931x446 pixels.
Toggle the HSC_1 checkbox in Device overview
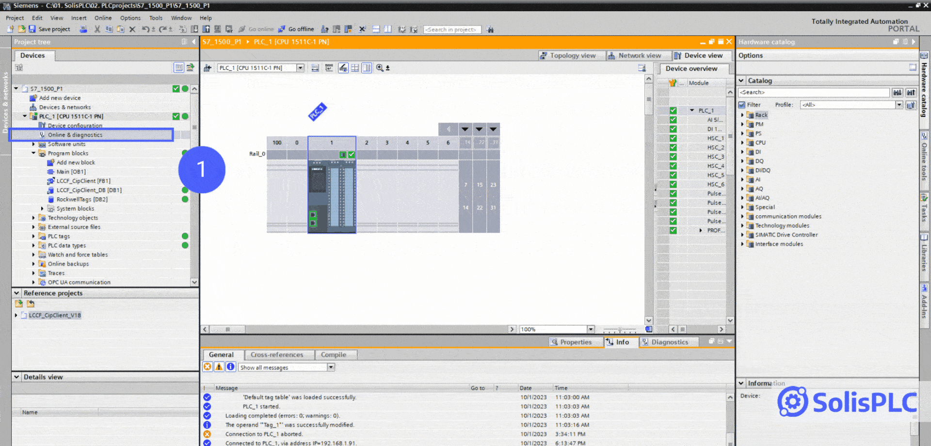pyautogui.click(x=673, y=138)
